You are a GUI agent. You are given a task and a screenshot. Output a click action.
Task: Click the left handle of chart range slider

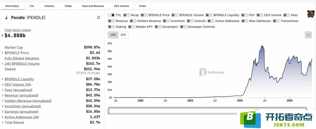109,111
